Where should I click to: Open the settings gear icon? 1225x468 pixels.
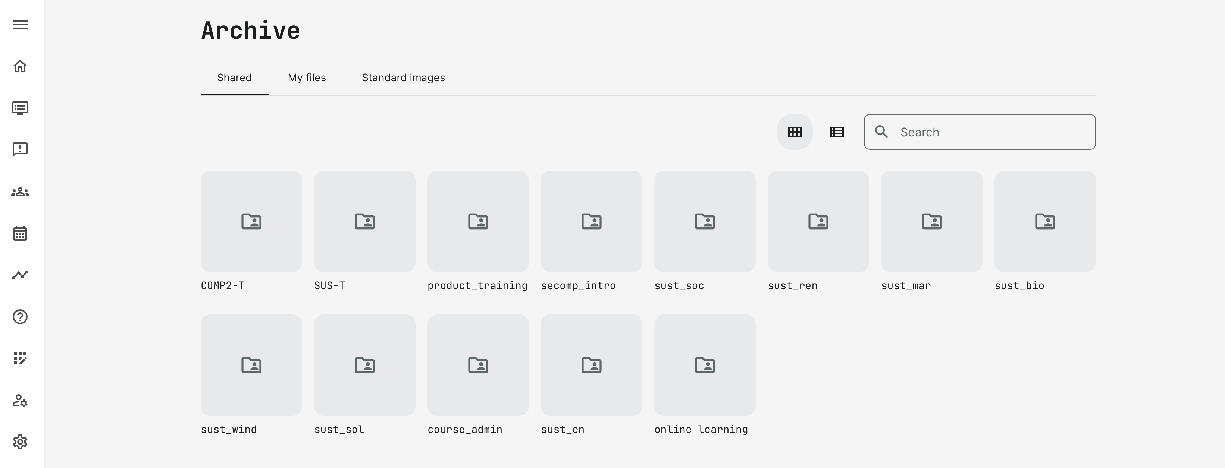pos(20,442)
